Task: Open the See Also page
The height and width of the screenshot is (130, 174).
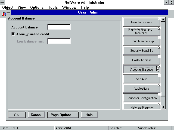Action: coord(142,79)
